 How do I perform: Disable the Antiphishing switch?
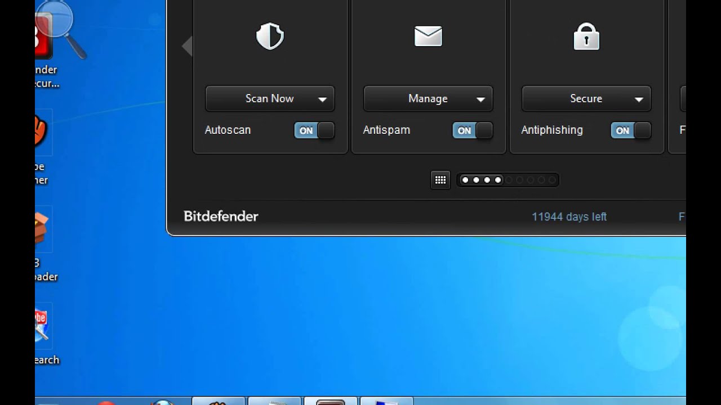point(631,130)
